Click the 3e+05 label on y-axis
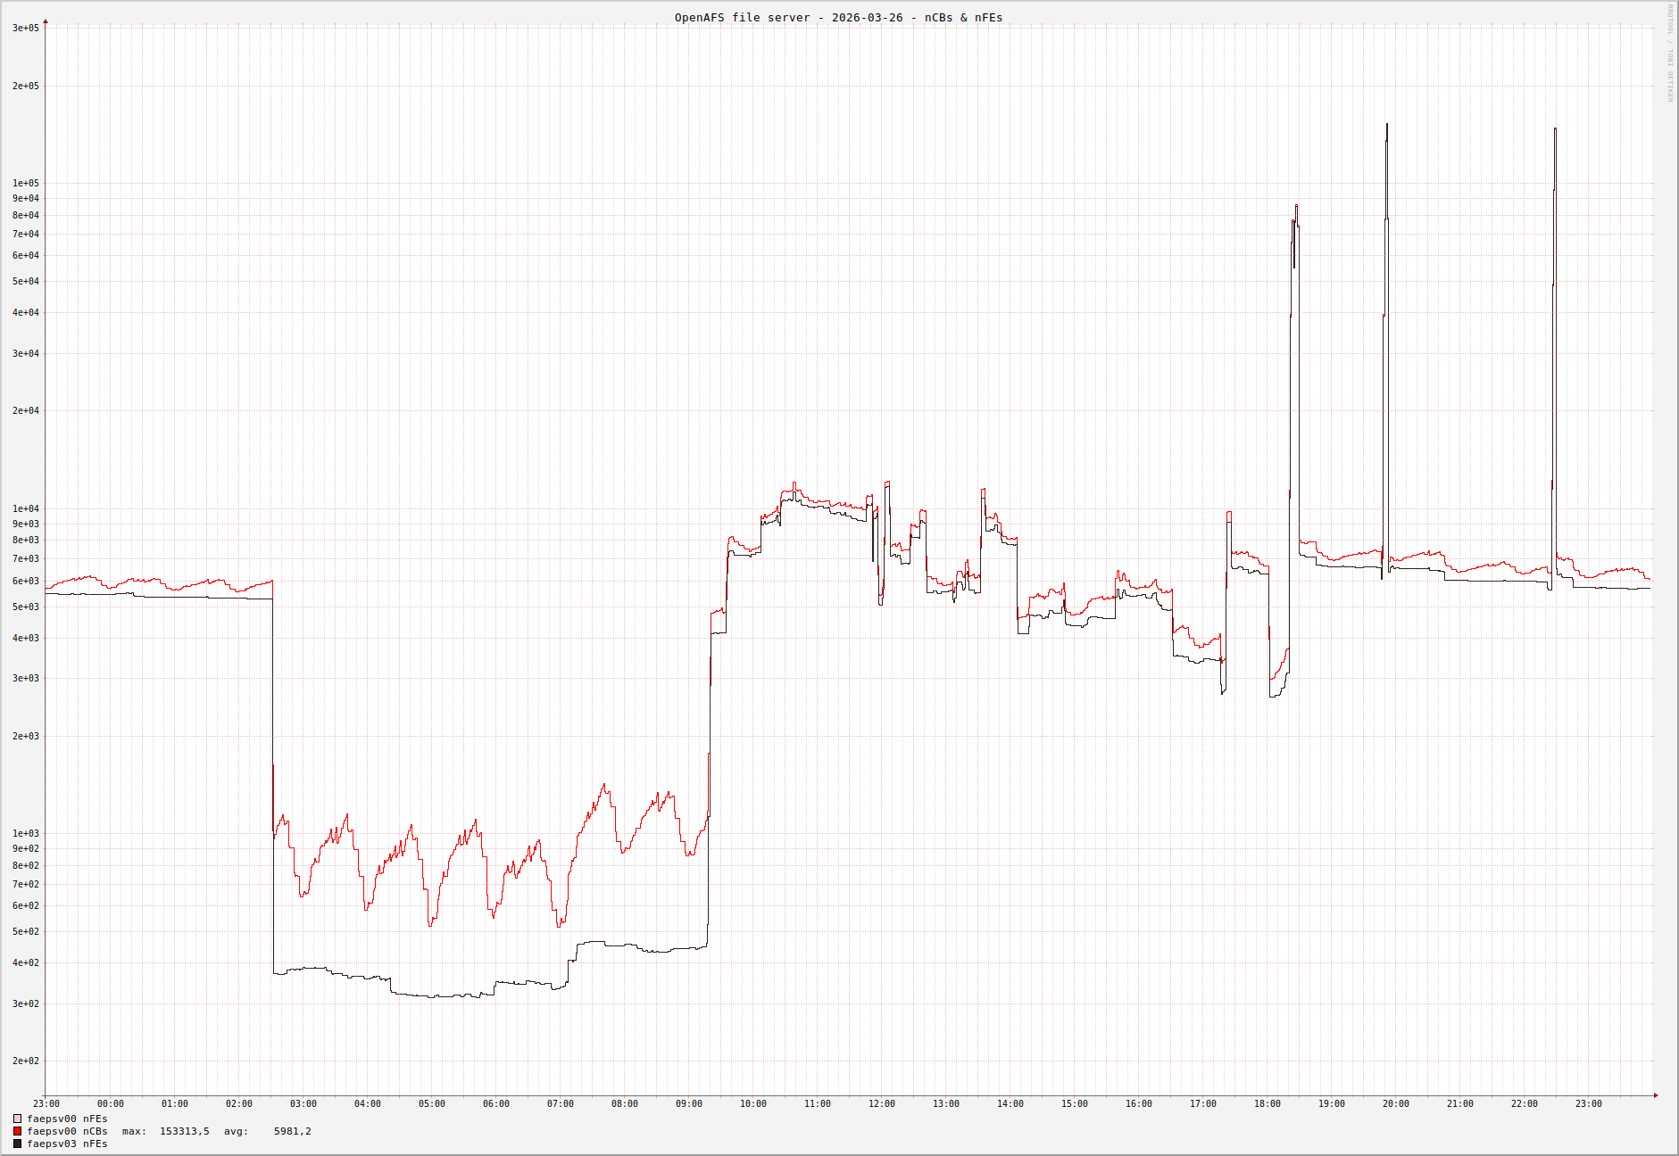Screen dimensions: 1679x1156 (x=25, y=29)
